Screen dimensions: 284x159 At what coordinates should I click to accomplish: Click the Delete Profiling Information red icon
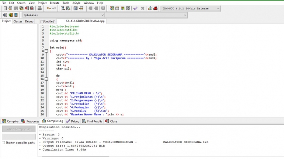155,8
